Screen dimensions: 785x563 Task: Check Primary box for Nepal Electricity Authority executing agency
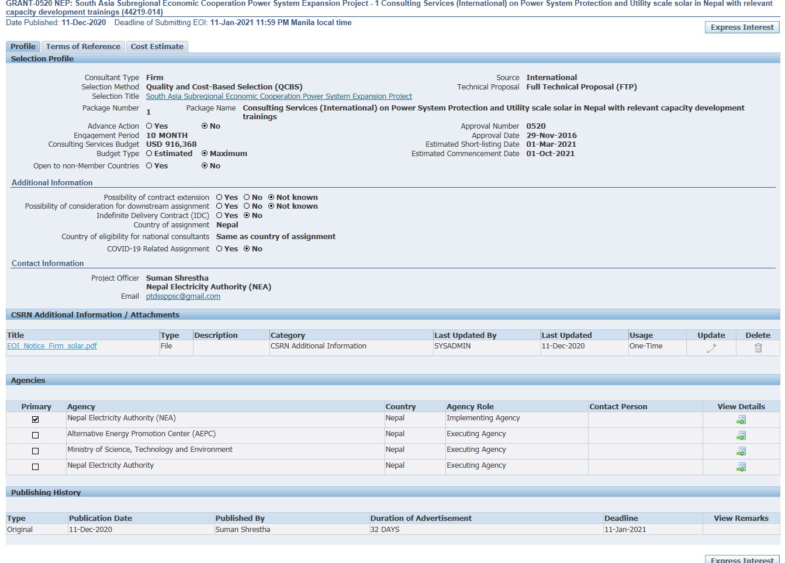click(36, 467)
